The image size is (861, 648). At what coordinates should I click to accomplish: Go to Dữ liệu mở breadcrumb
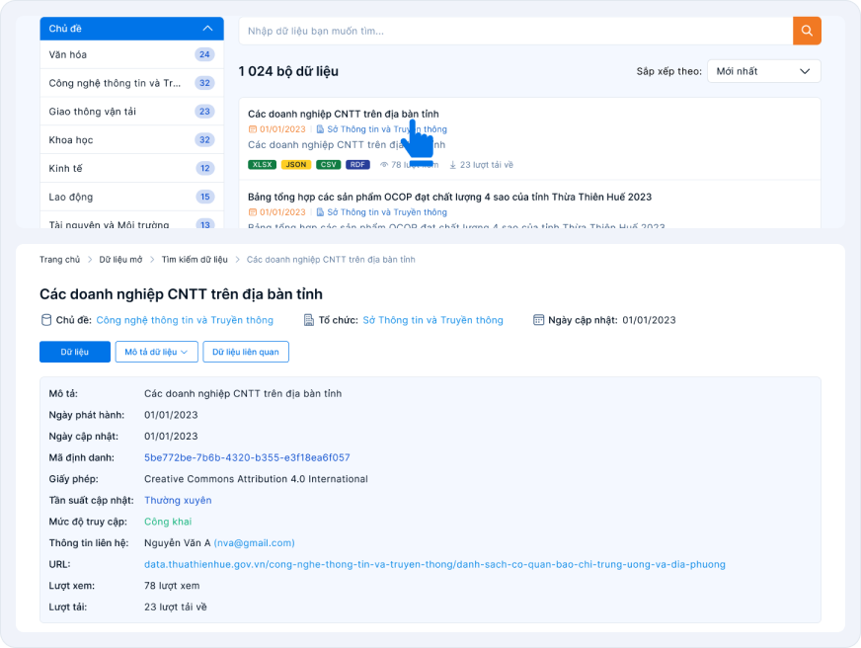coord(120,260)
